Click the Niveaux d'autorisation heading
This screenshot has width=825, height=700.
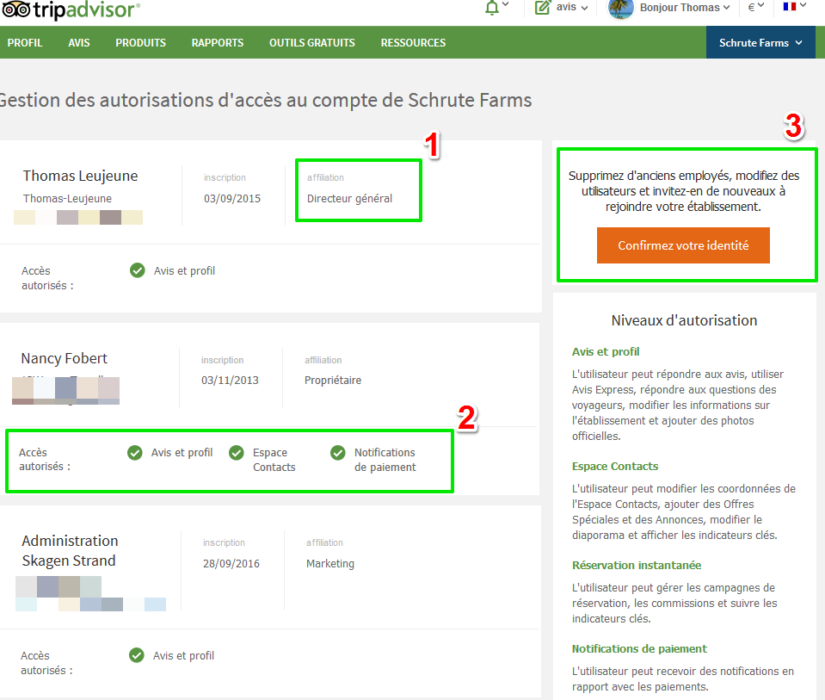(x=684, y=320)
